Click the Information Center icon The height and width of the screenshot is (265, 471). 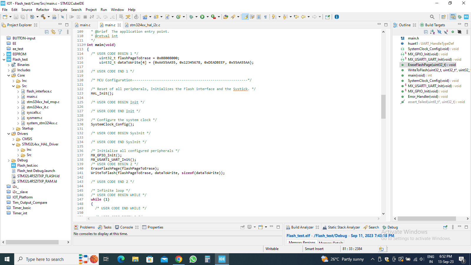[337, 17]
